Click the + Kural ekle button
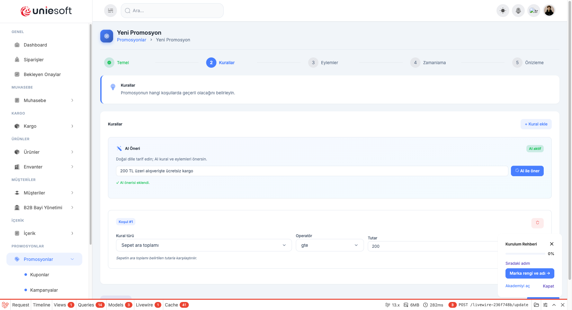572x310 pixels. pyautogui.click(x=536, y=124)
